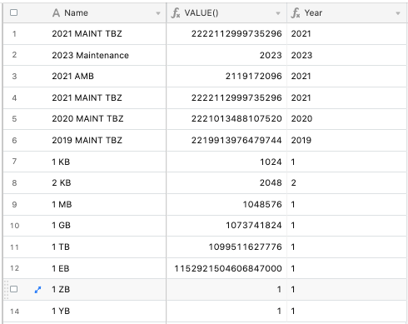Click the formula icon in Year header

pos(296,13)
